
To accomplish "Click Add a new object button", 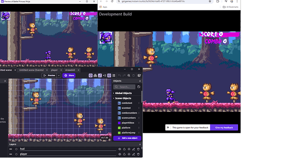I will point(127,138).
